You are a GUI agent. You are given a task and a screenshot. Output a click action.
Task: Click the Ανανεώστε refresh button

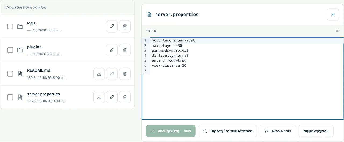(278, 131)
